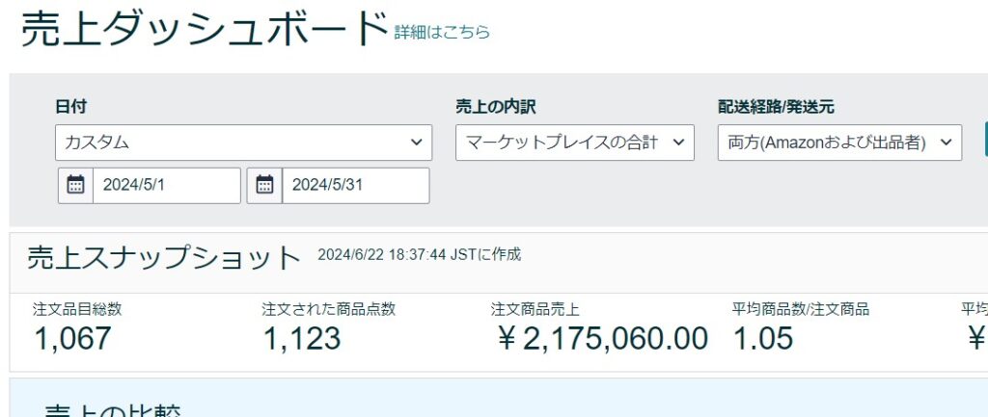The image size is (988, 417).
Task: Click the 2024/5/1 start date field
Action: pyautogui.click(x=166, y=185)
